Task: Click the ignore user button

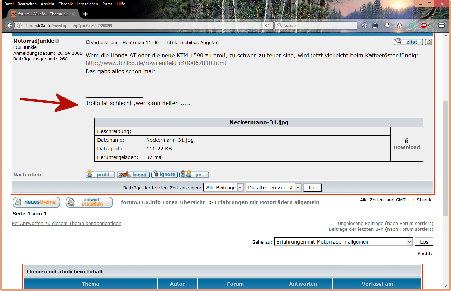Action: pyautogui.click(x=164, y=175)
